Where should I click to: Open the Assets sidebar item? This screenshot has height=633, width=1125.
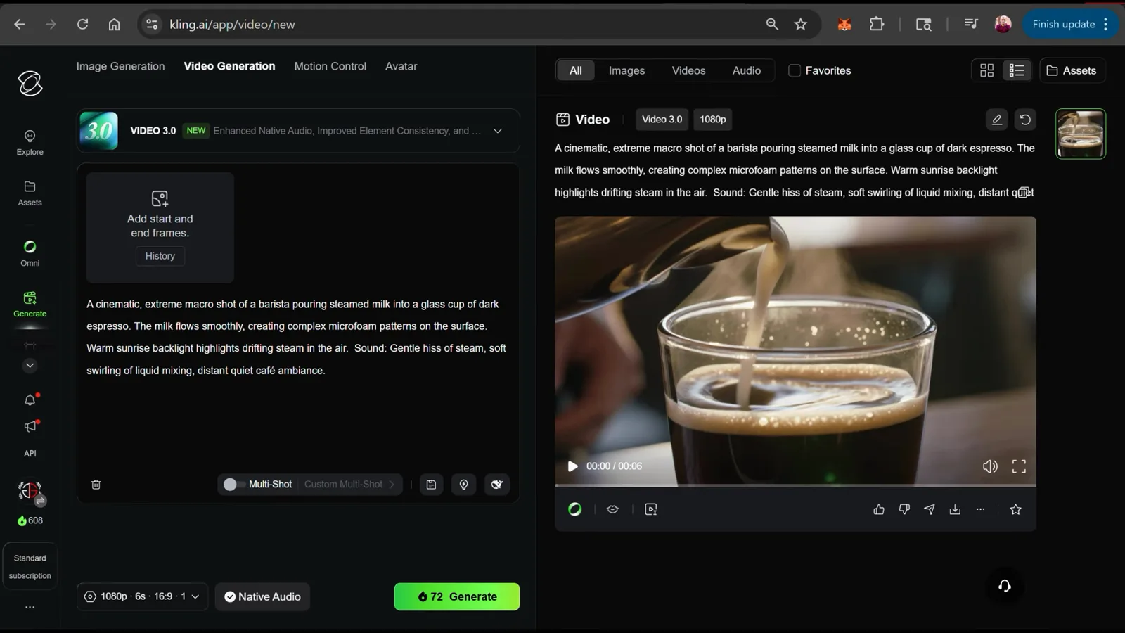pyautogui.click(x=30, y=193)
